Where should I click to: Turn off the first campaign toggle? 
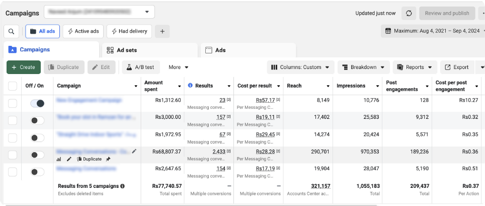tap(37, 103)
